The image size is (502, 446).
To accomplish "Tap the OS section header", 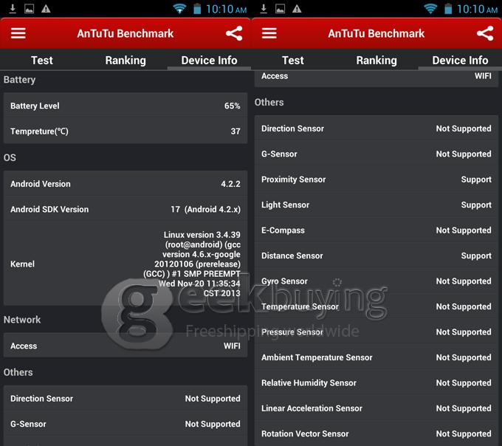I will coord(10,157).
